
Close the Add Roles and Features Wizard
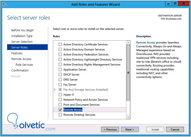click(x=183, y=4)
